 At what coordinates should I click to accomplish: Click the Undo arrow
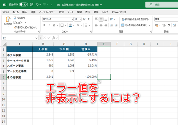37,5
